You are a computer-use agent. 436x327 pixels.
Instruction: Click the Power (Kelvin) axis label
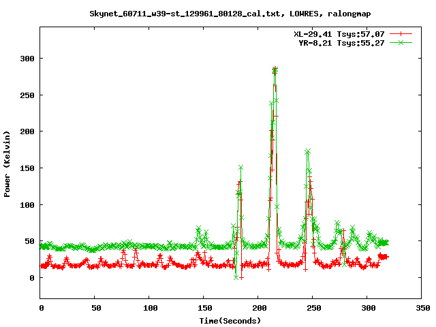pos(7,164)
